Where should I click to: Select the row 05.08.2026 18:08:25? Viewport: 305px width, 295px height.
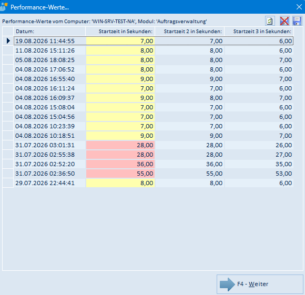[x=154, y=60]
